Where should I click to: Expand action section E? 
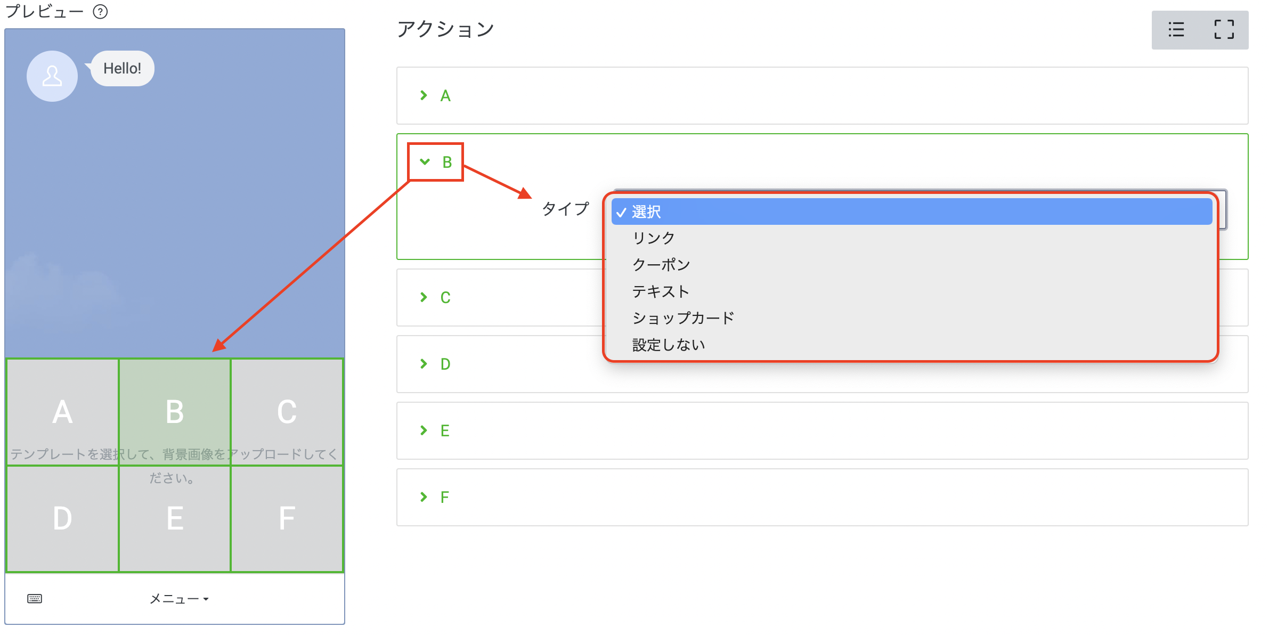point(822,431)
